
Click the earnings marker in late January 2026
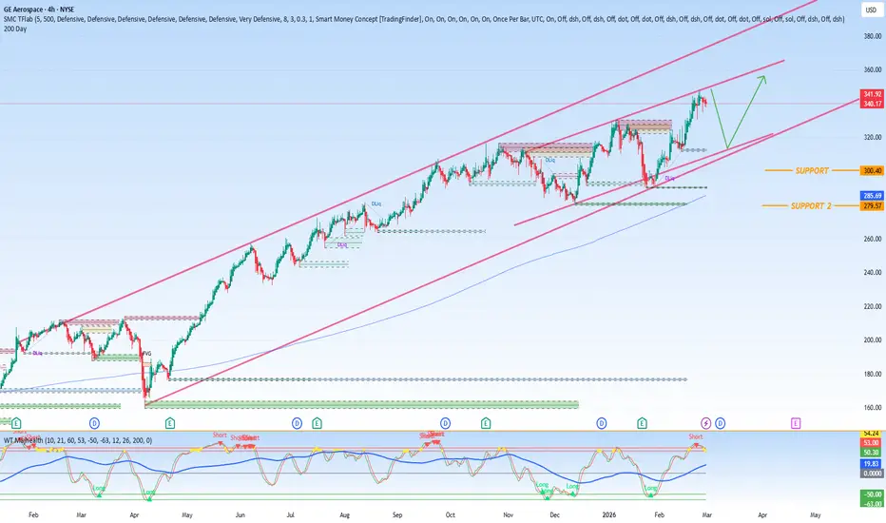click(x=642, y=423)
